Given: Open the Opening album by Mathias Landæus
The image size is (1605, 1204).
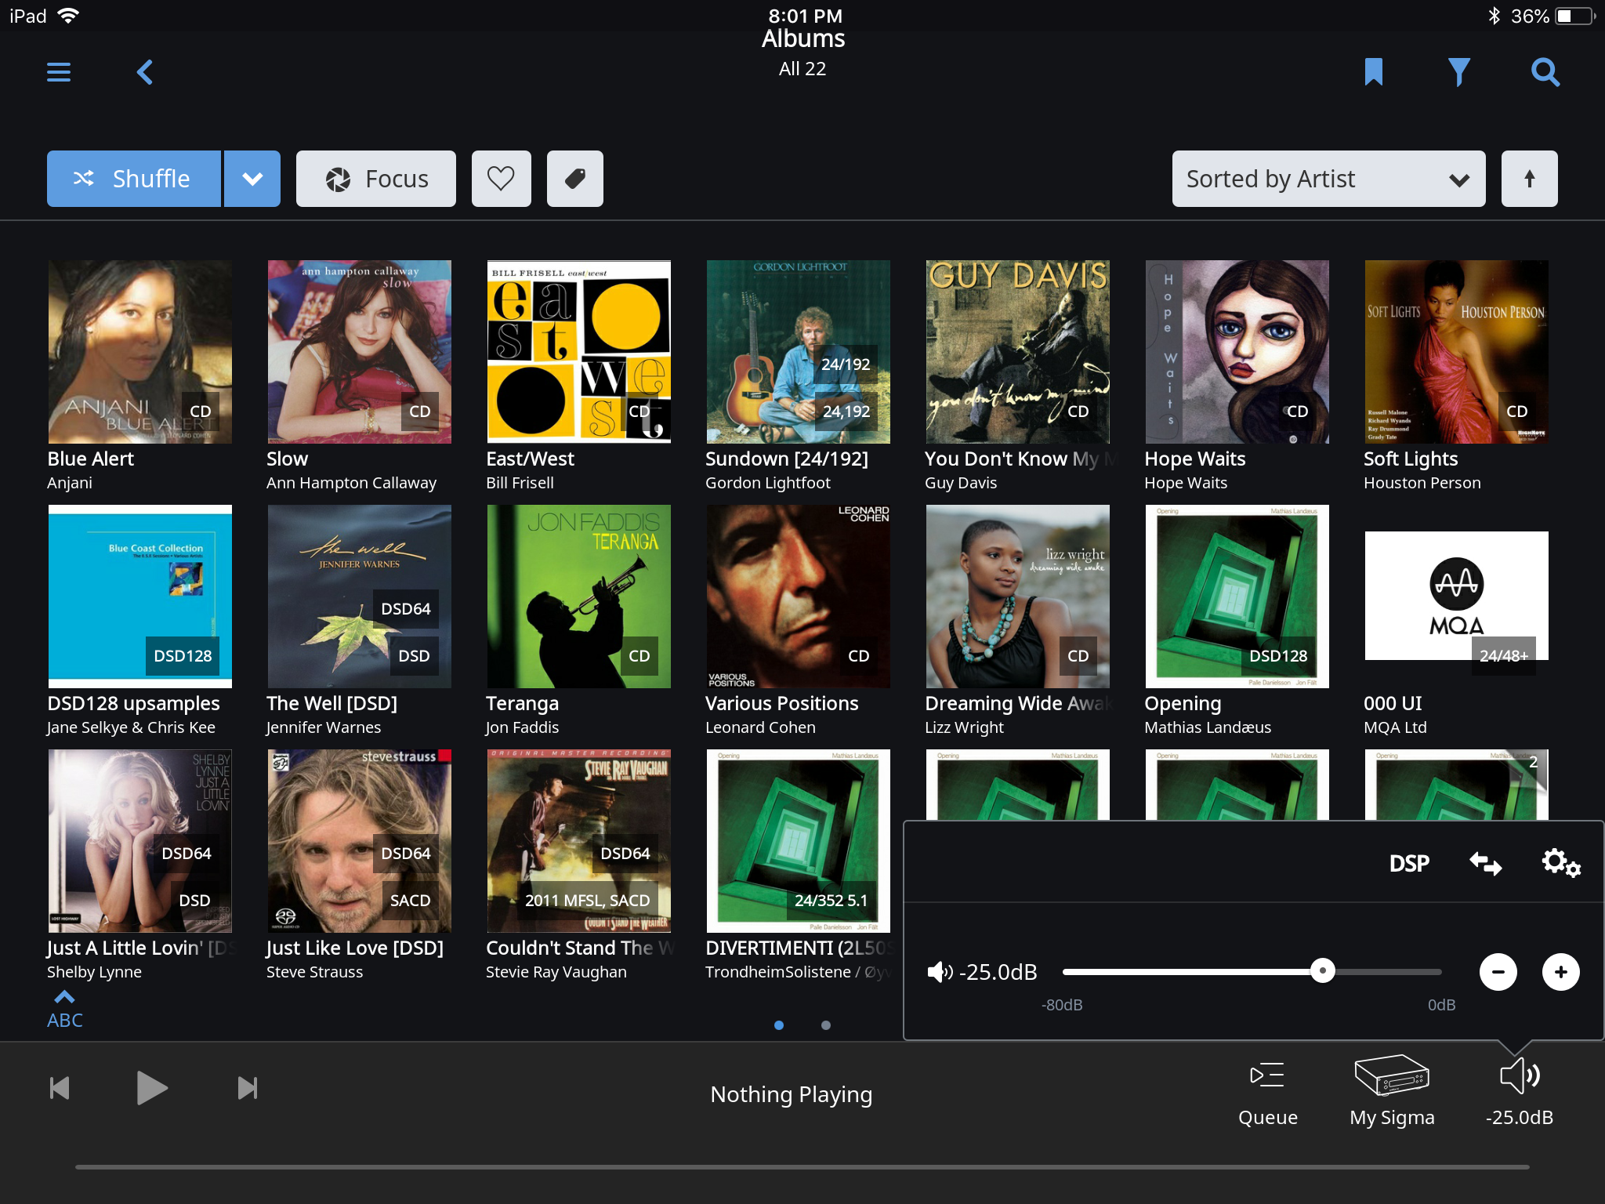Looking at the screenshot, I should tap(1237, 597).
